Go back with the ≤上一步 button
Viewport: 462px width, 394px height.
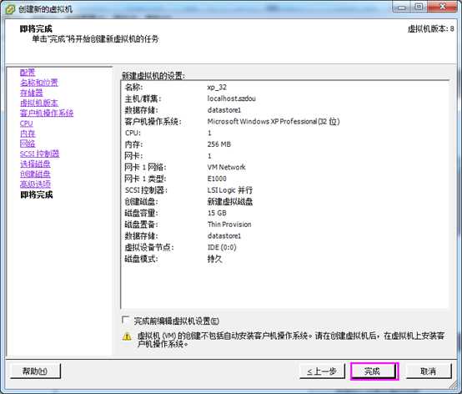(322, 371)
